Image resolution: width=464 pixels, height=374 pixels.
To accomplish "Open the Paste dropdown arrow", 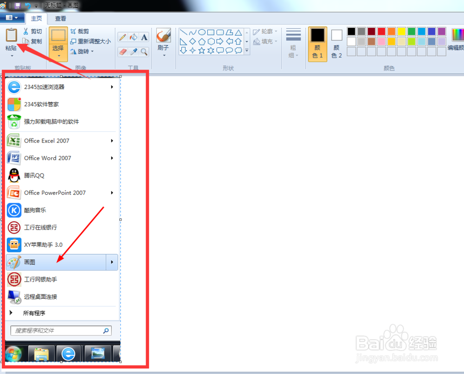I will coord(12,56).
